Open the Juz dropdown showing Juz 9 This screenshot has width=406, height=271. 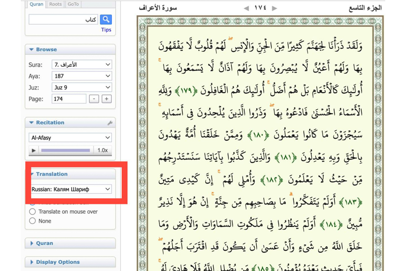coord(82,87)
